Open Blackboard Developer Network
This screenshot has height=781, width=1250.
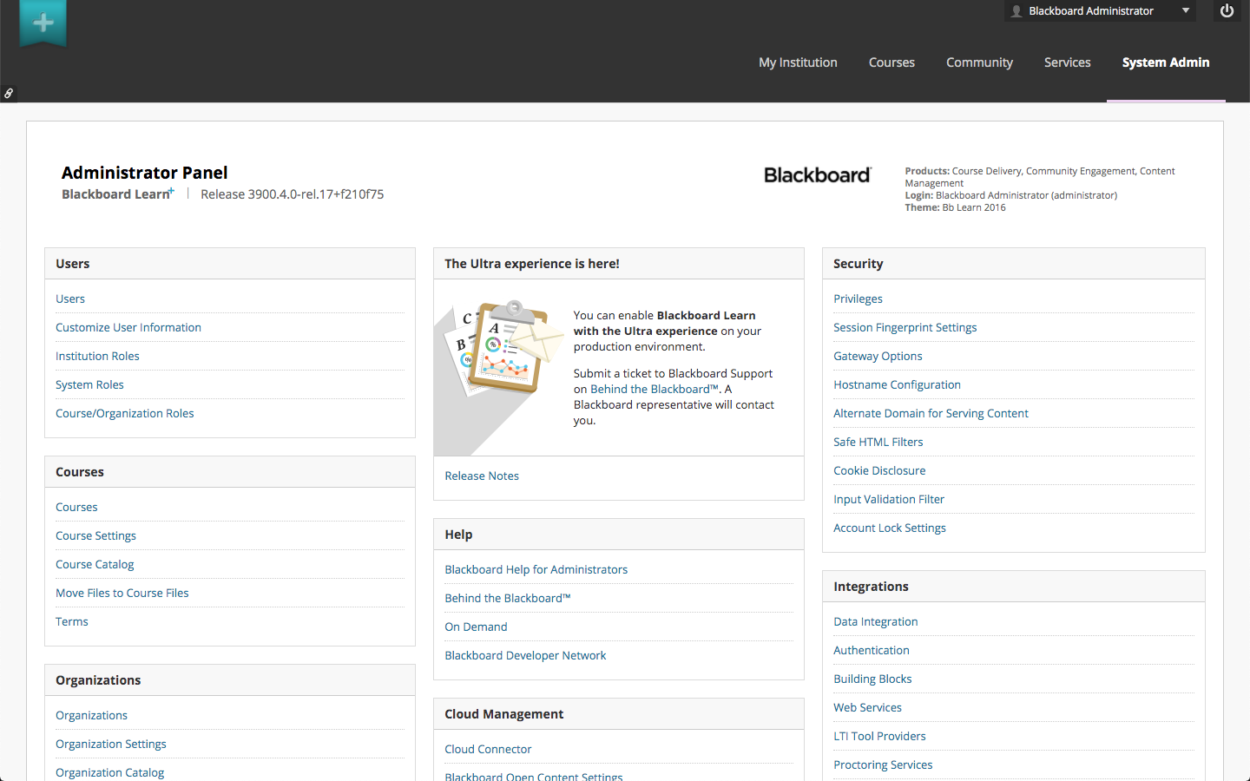[x=525, y=655]
